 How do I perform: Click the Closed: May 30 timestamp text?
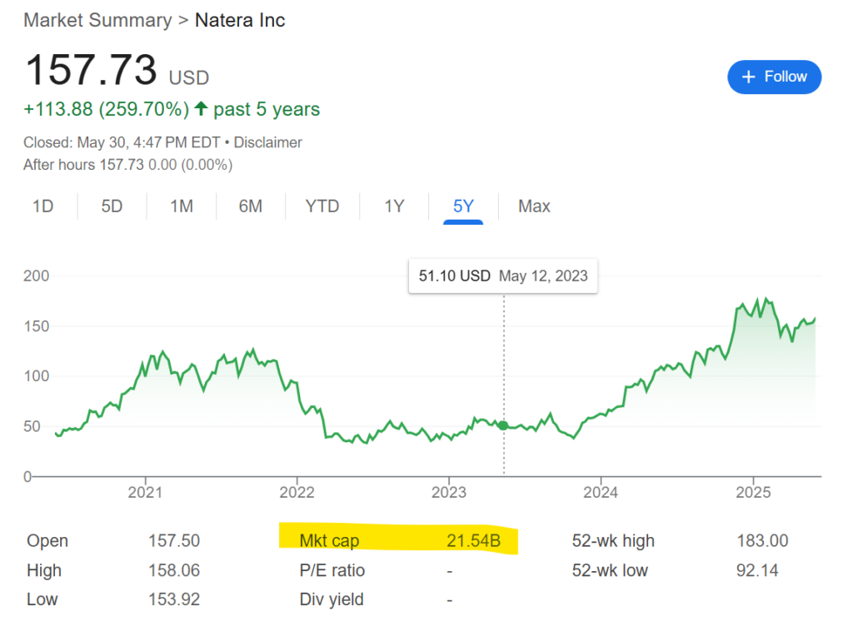[x=122, y=142]
